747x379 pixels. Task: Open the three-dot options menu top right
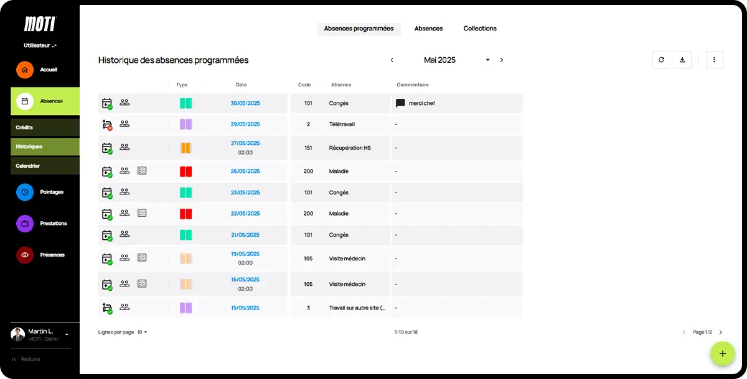[714, 60]
